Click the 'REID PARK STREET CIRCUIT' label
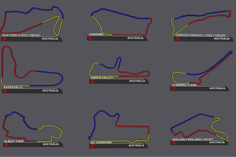 [x=22, y=35]
